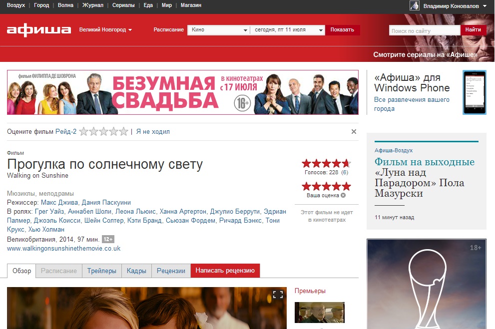Open actor Джулио Беррути link

click(235, 211)
